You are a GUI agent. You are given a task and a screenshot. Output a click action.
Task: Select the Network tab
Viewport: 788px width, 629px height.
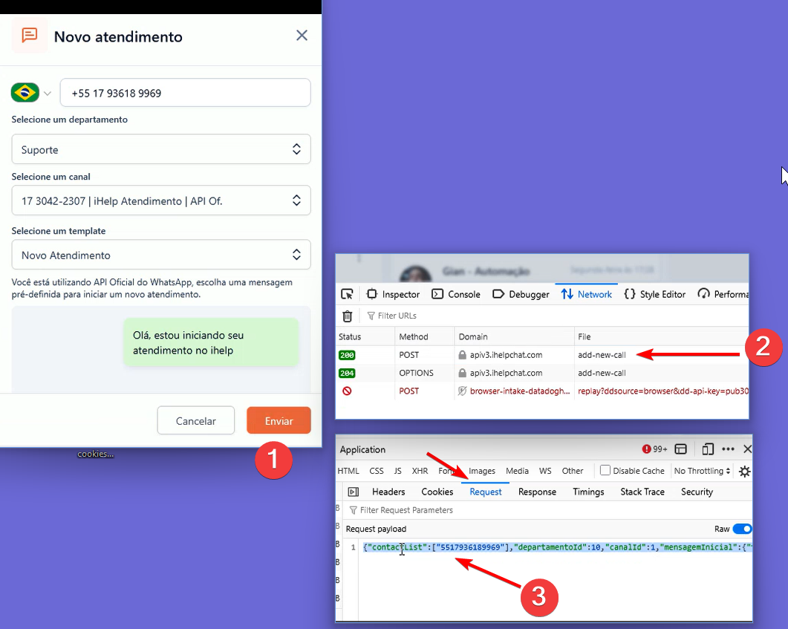tap(587, 294)
